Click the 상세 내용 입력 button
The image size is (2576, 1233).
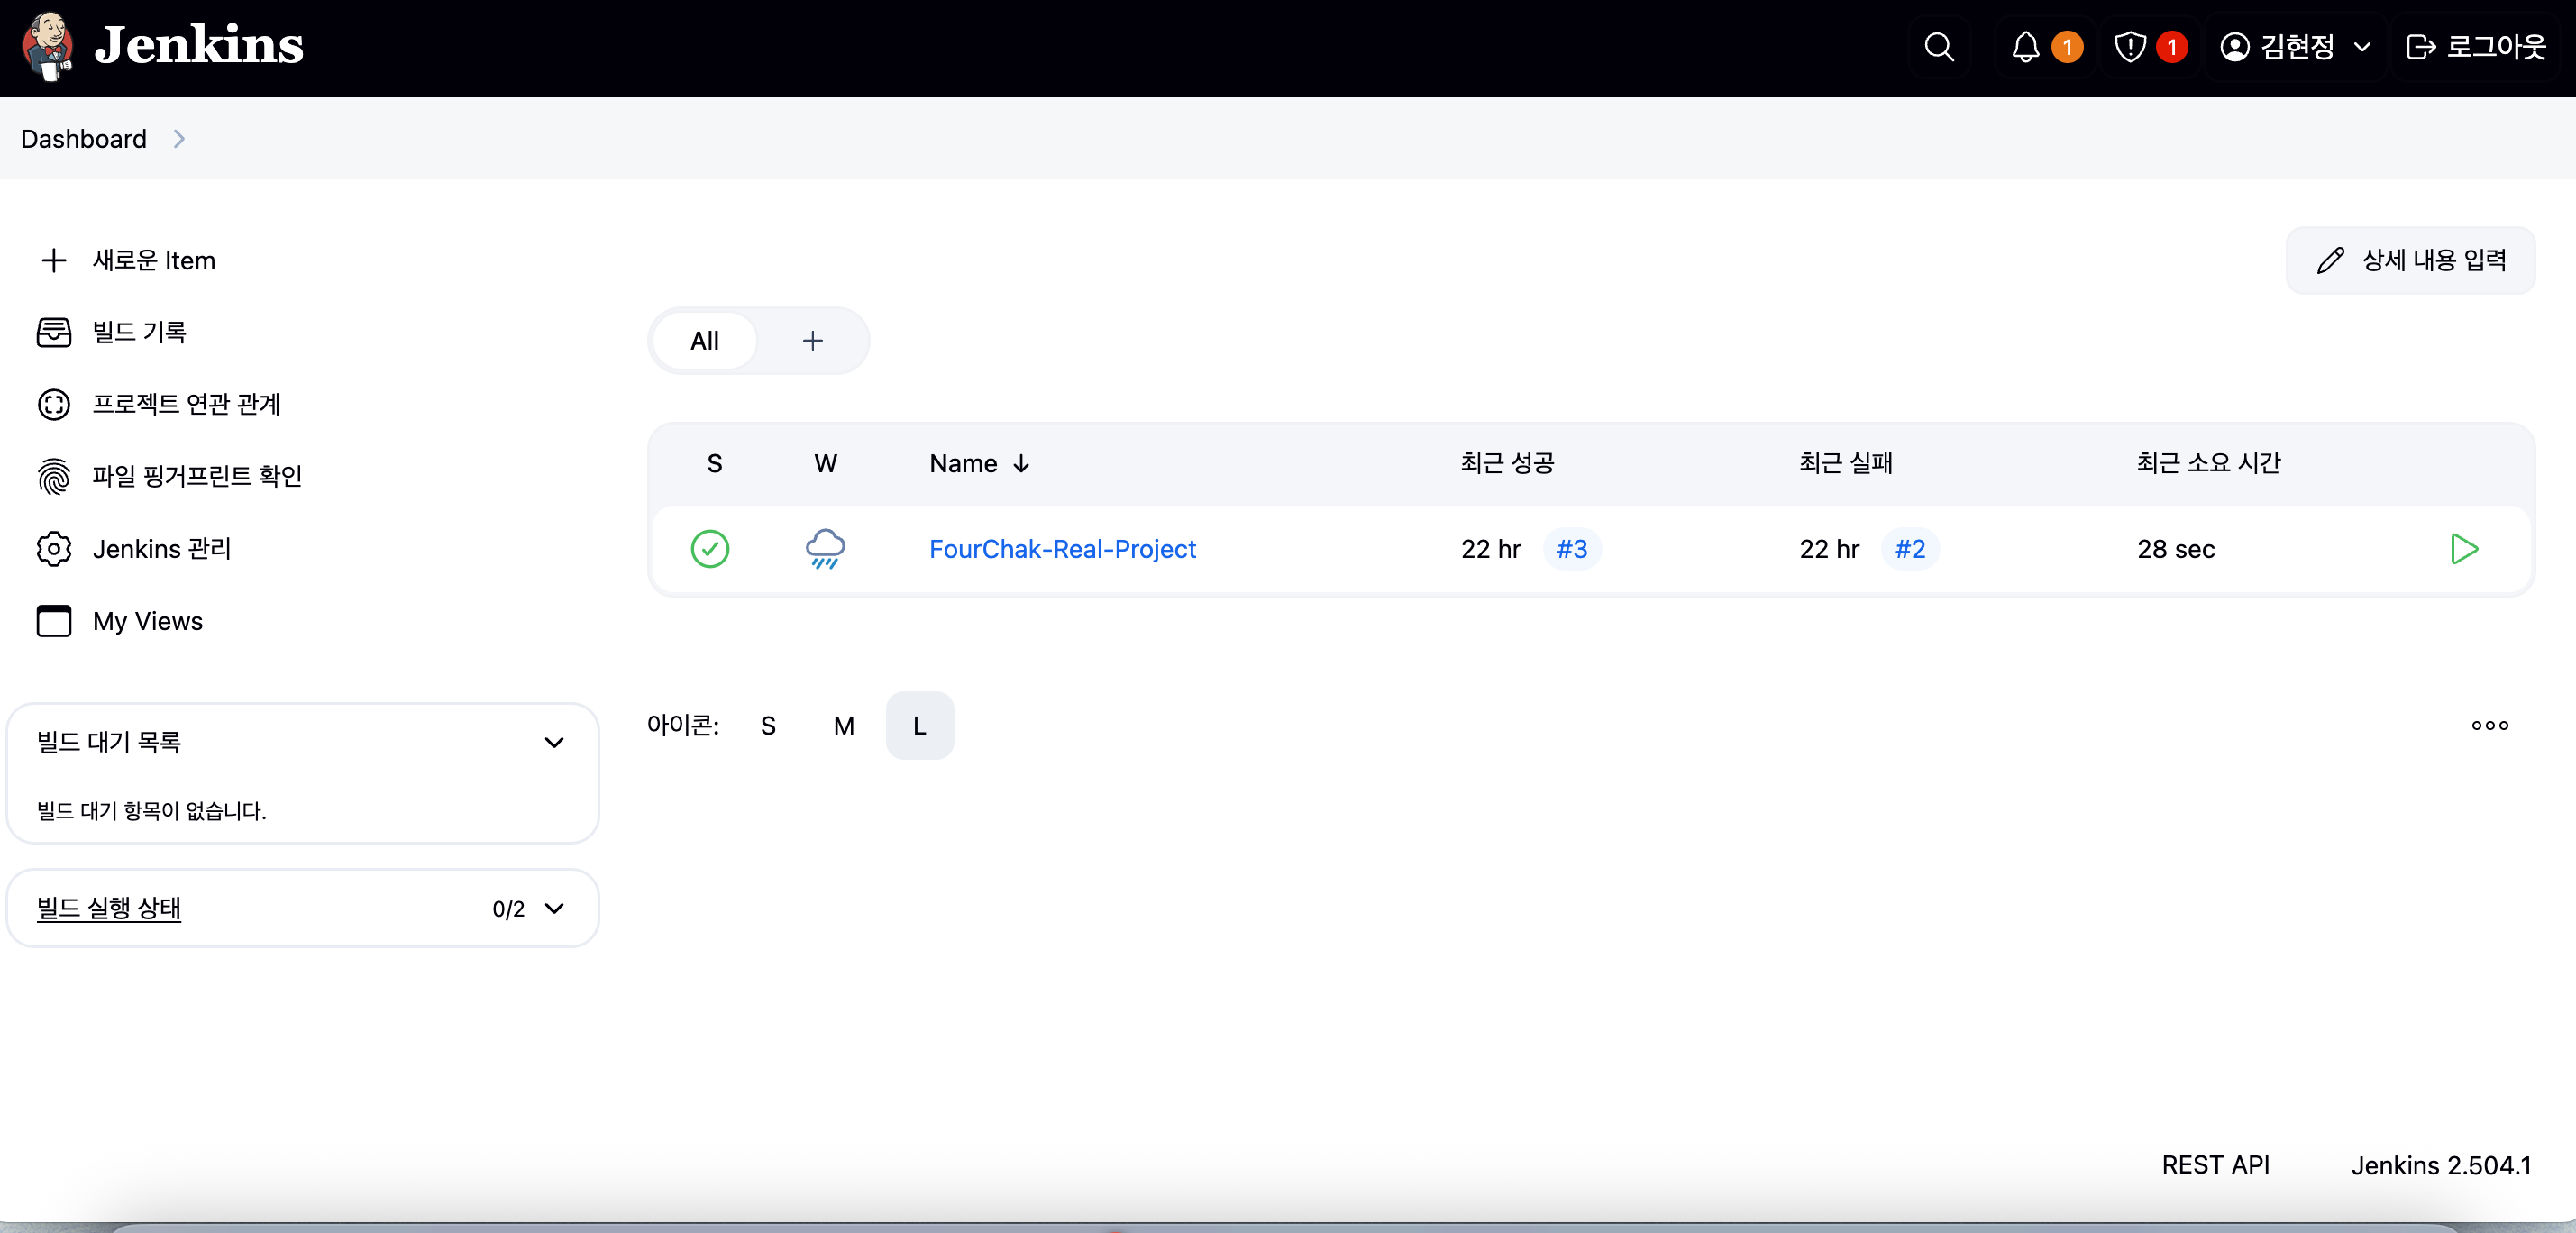[2411, 261]
